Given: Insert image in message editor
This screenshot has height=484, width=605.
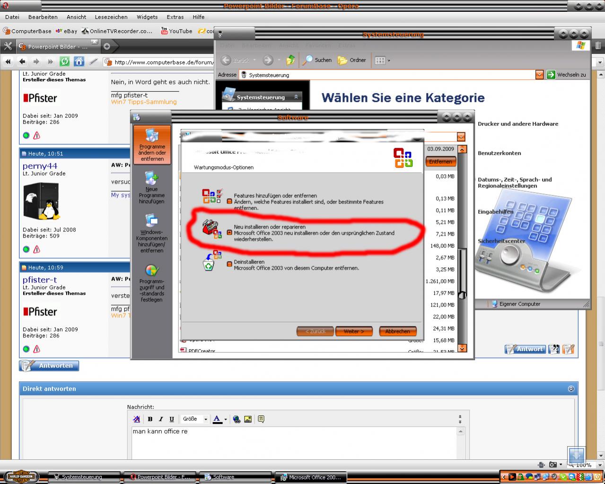Looking at the screenshot, I should (248, 419).
